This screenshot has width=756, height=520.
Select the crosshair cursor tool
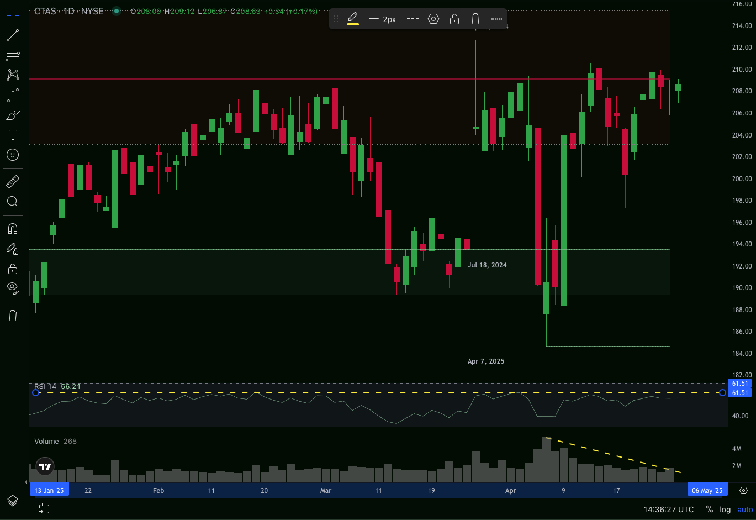[x=13, y=15]
